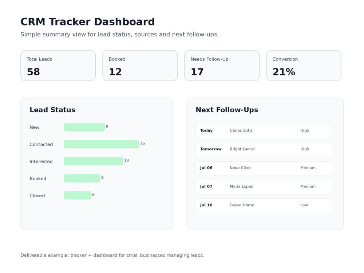Click the count 8 beside Booked bar
Image resolution: width=364 pixels, height=273 pixels.
pos(102,177)
